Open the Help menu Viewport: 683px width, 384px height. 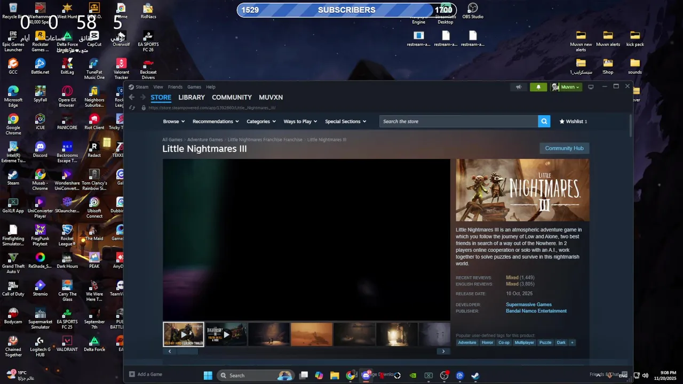[x=211, y=87]
